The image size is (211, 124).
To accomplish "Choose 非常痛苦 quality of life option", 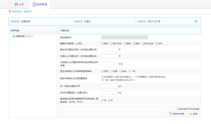I will (x=102, y=77).
